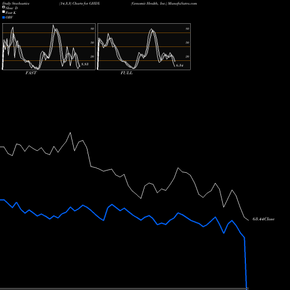
Task: Open the FULL stochastic chart panel
Action: (144, 46)
